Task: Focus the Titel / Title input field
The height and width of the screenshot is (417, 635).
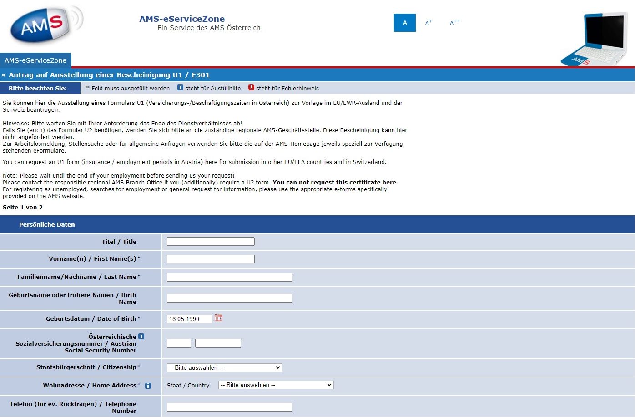Action: (211, 241)
